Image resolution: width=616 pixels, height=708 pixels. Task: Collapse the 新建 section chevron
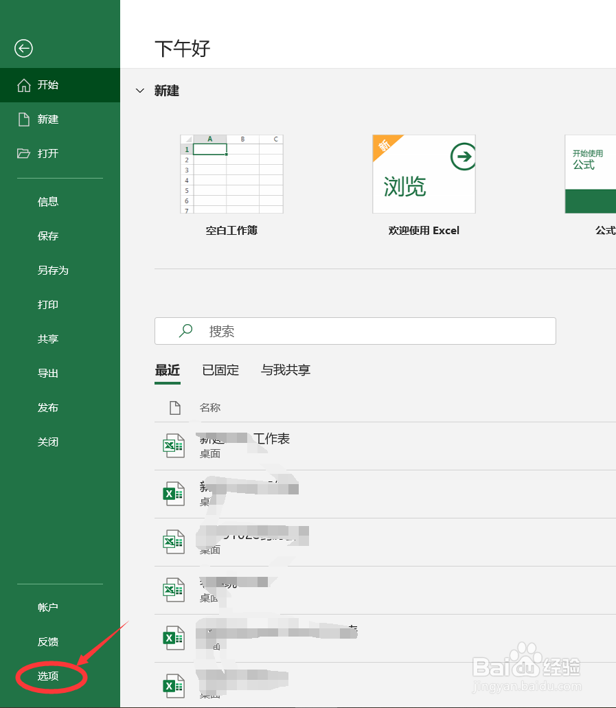(140, 91)
